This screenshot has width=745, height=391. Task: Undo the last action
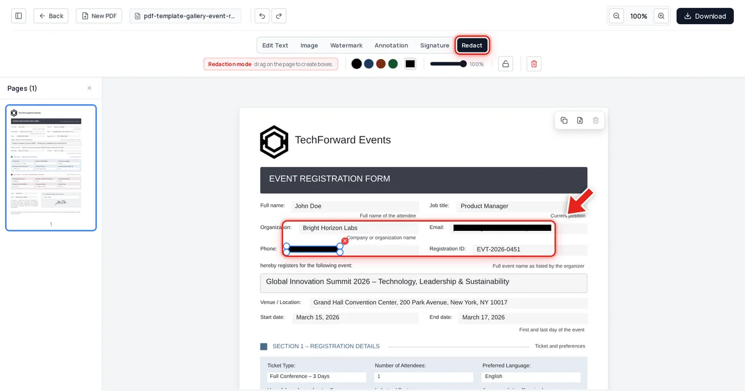[262, 16]
